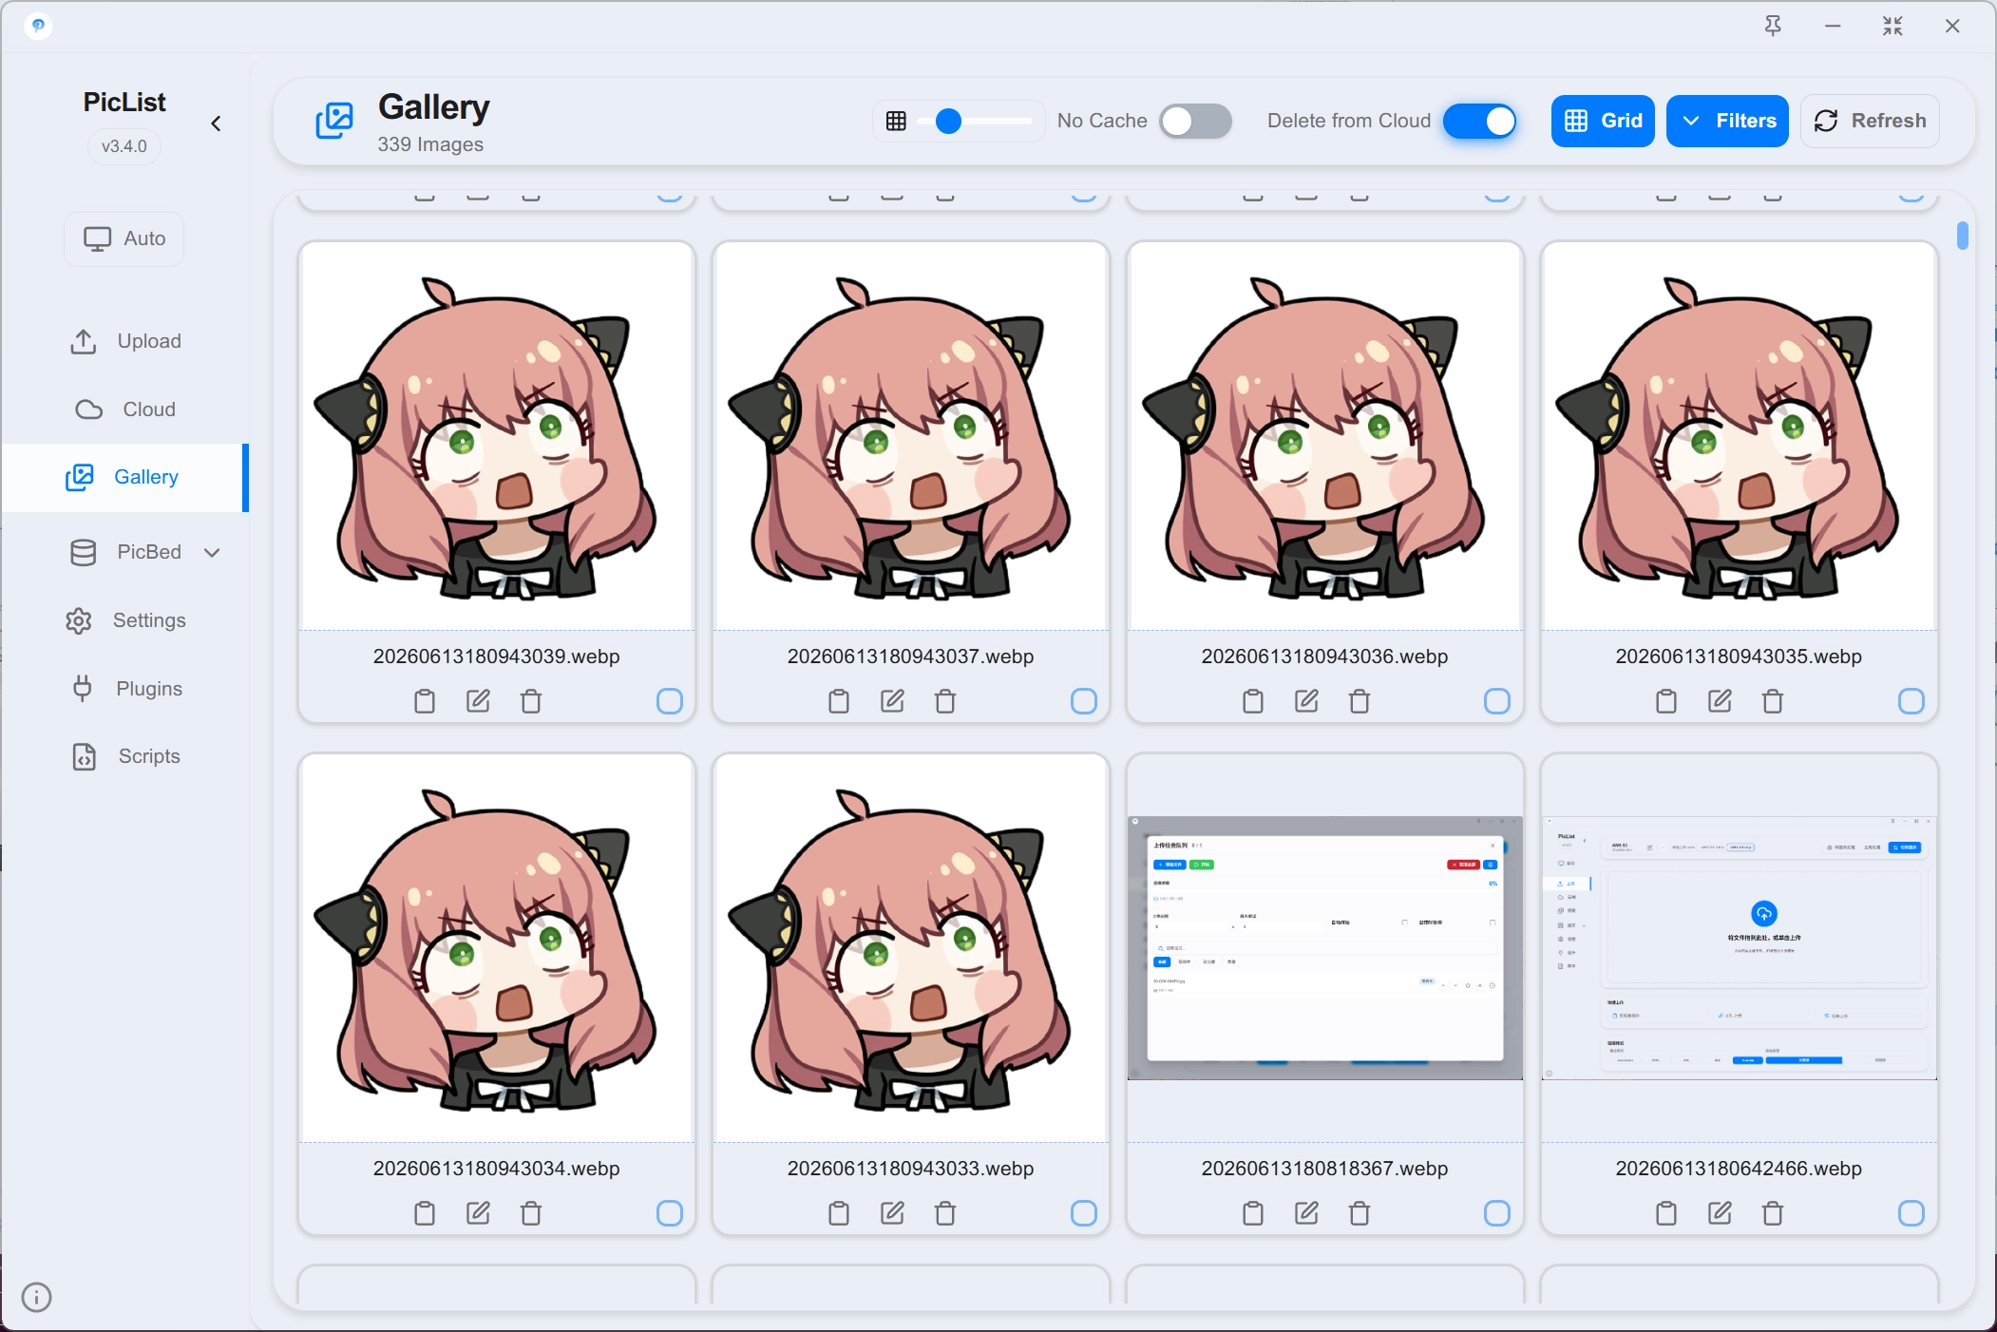Screen dimensions: 1997x1332
Task: Copy link for 20260613180943033.webp
Action: 839,1213
